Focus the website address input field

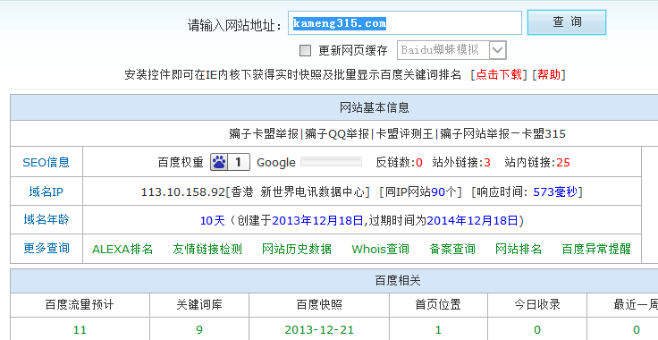(404, 22)
